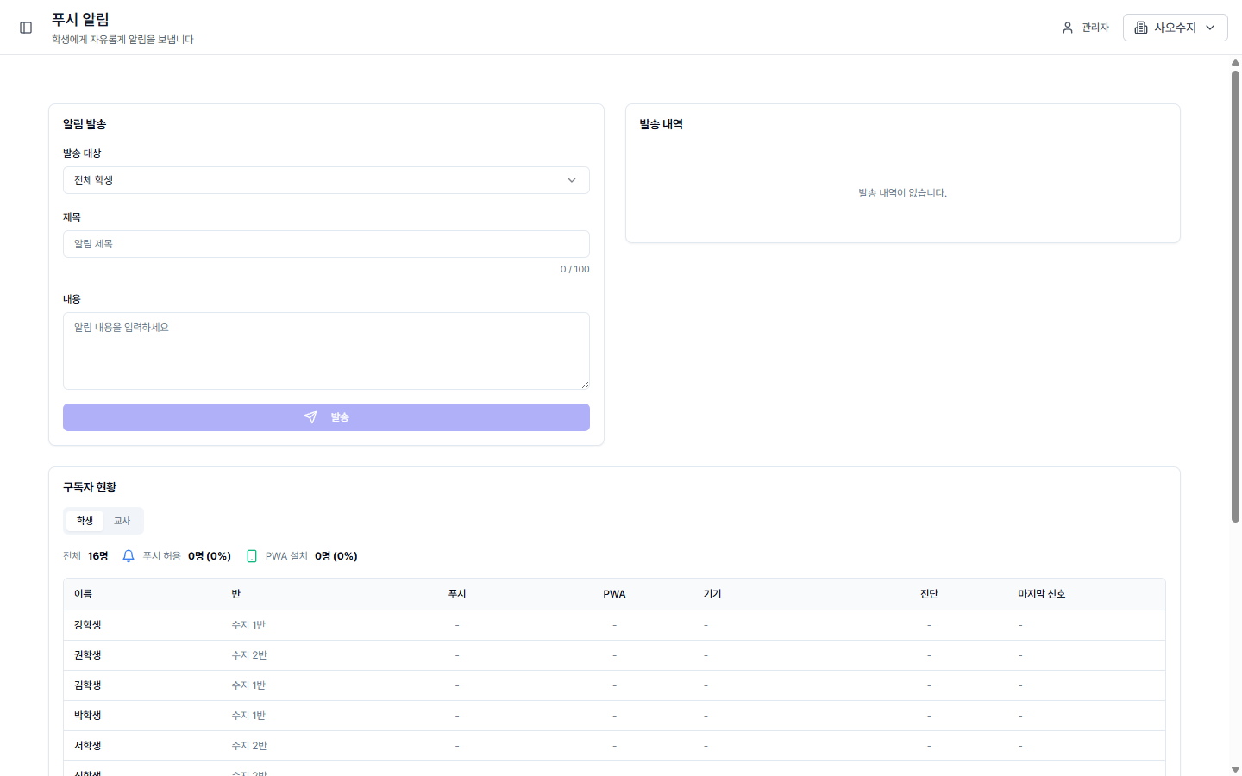Click the 전체 16명 count text
The width and height of the screenshot is (1242, 776).
point(85,556)
